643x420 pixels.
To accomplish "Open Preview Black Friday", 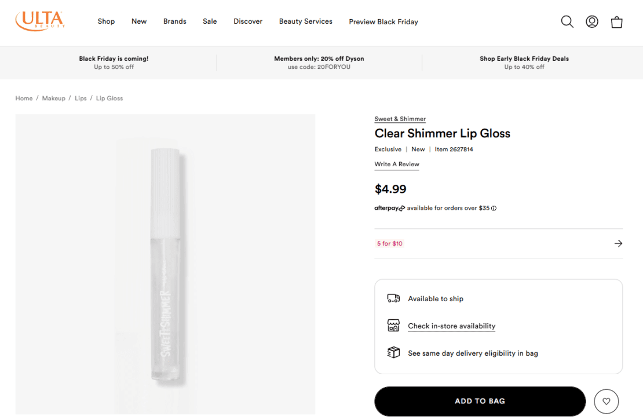I will (383, 21).
